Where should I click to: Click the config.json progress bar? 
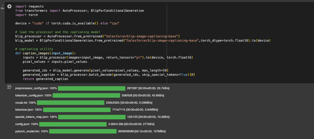coord(73,124)
